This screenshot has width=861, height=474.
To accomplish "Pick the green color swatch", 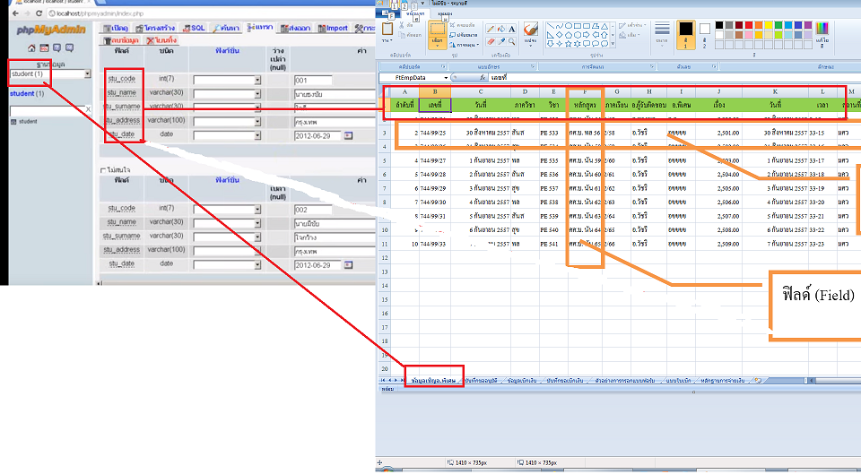I will click(x=778, y=25).
